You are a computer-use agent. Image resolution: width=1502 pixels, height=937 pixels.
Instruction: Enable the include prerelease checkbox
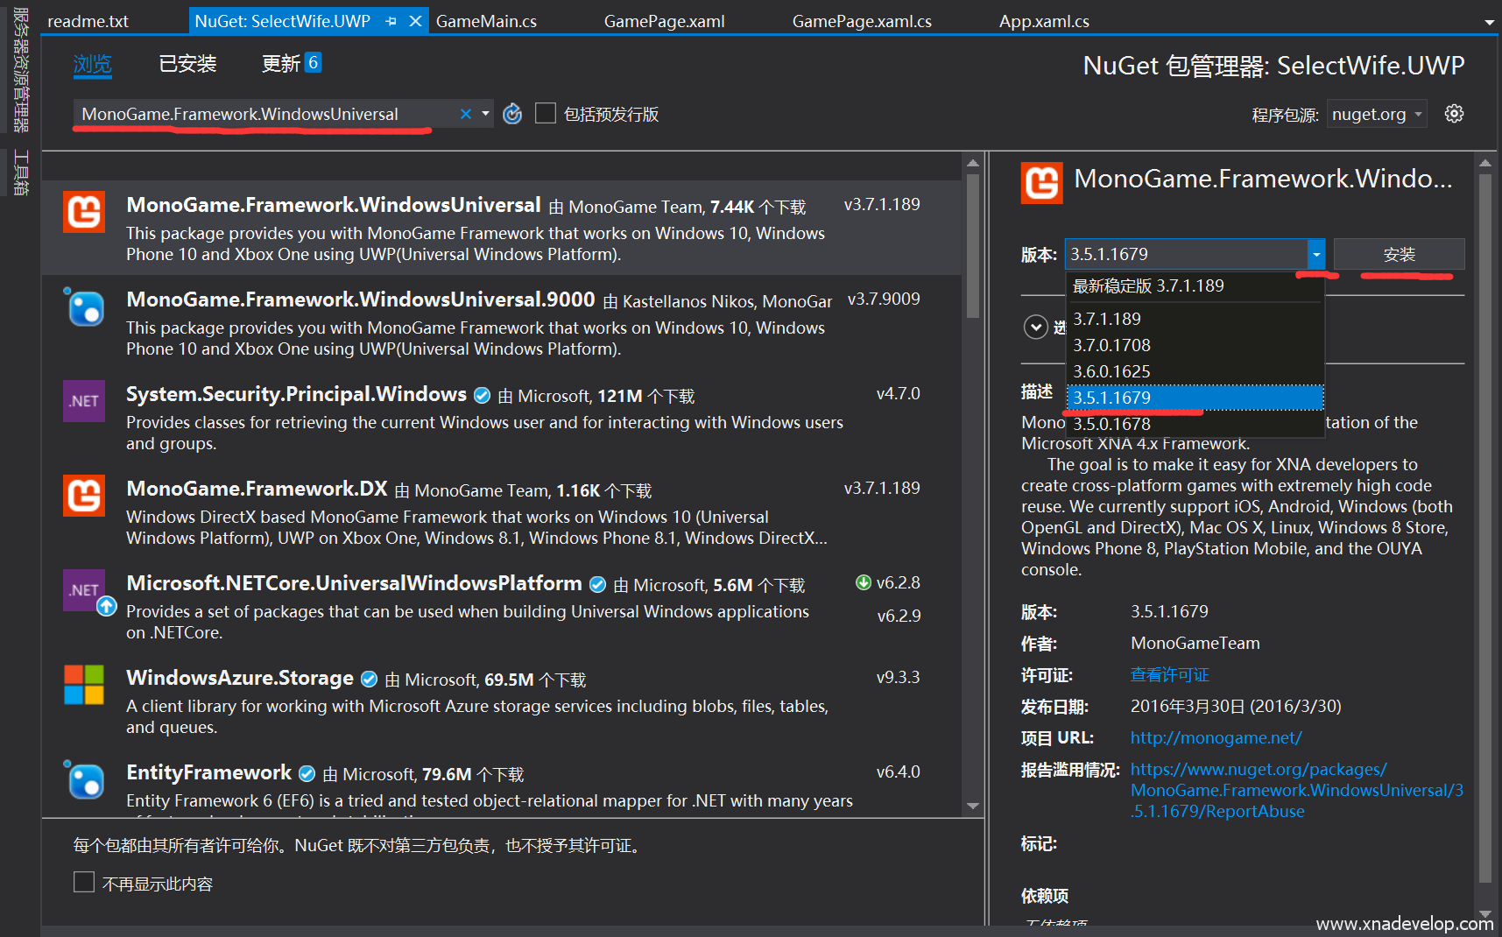pos(546,114)
